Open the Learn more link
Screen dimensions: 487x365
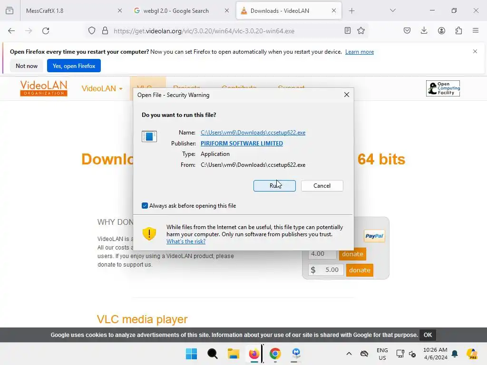360,52
